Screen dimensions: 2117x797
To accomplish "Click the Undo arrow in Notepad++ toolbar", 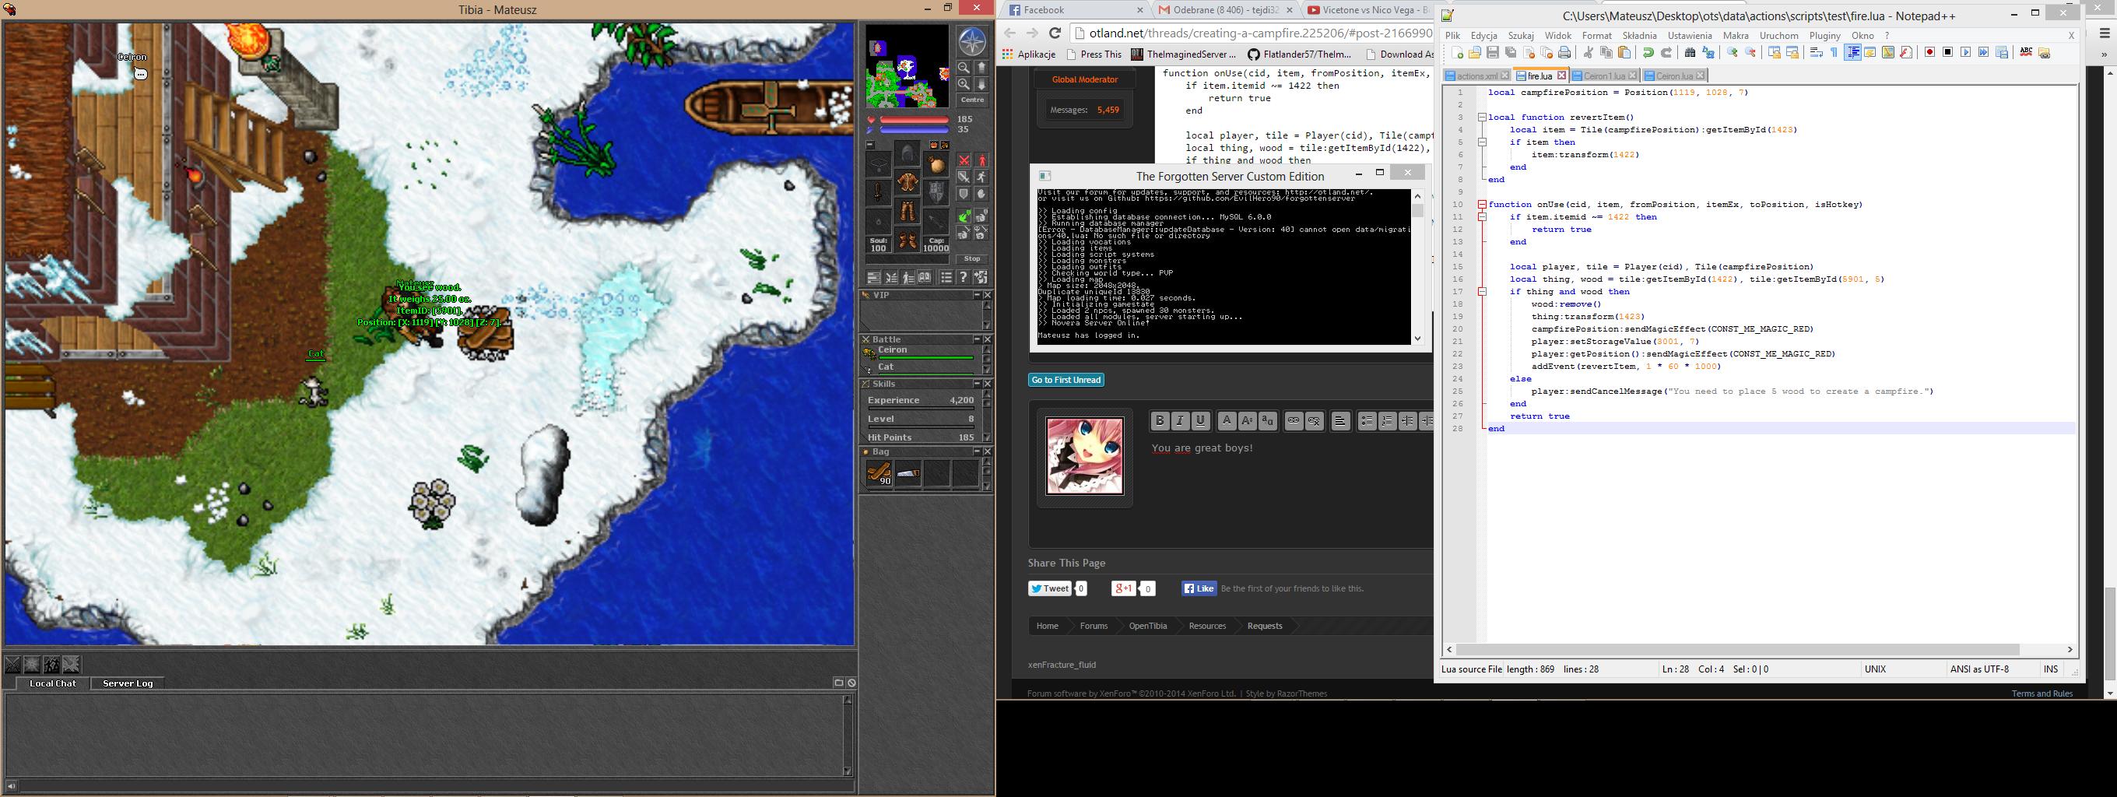I will click(1648, 53).
